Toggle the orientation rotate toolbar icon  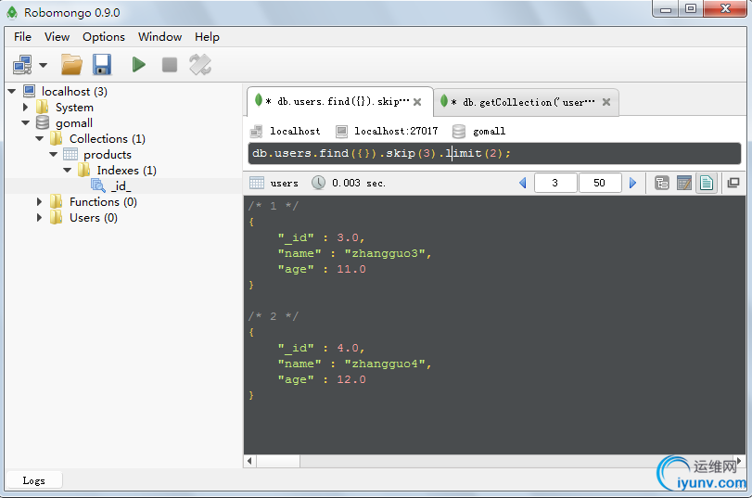click(x=200, y=65)
